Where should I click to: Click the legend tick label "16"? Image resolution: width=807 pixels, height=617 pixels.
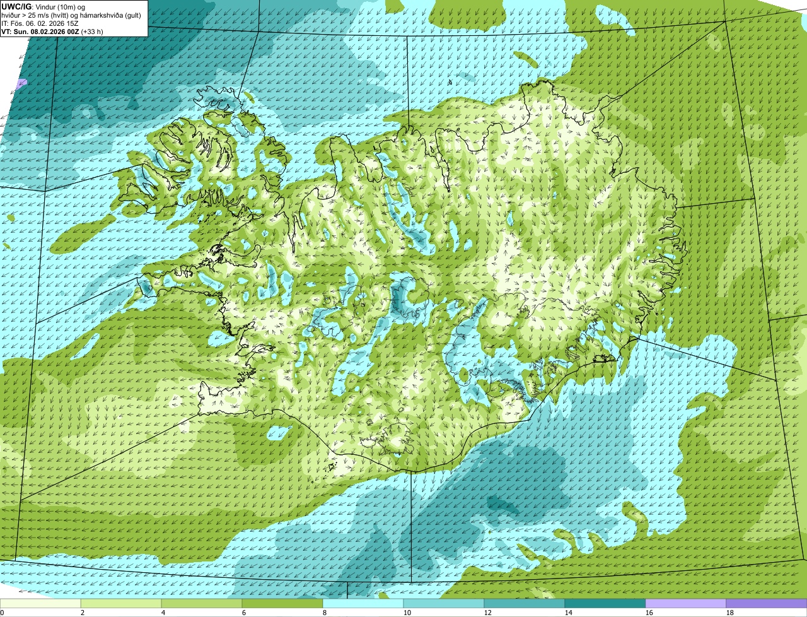[649, 613]
